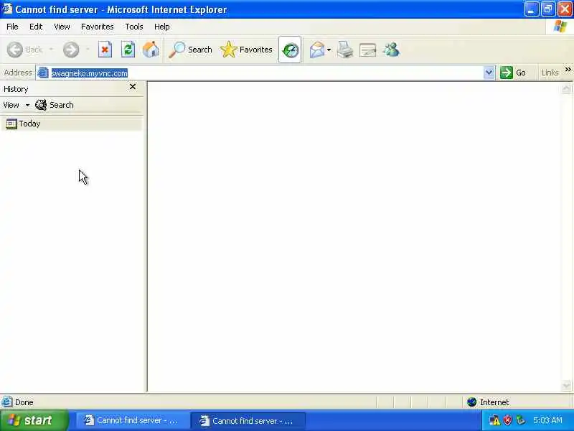
Task: Close the History pane
Action: (133, 87)
